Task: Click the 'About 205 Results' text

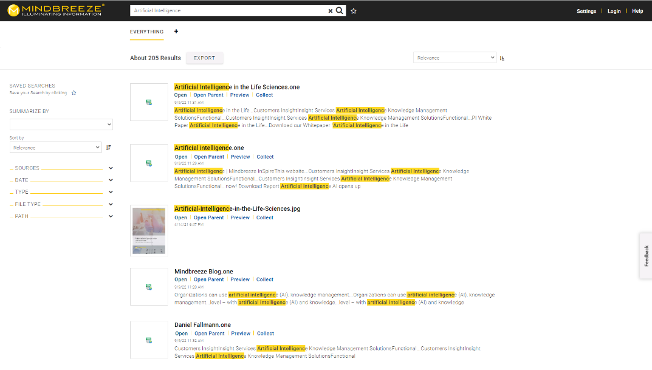Action: pyautogui.click(x=156, y=58)
